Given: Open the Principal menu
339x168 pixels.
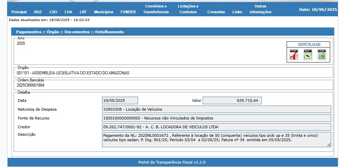Looking at the screenshot, I should (x=19, y=12).
